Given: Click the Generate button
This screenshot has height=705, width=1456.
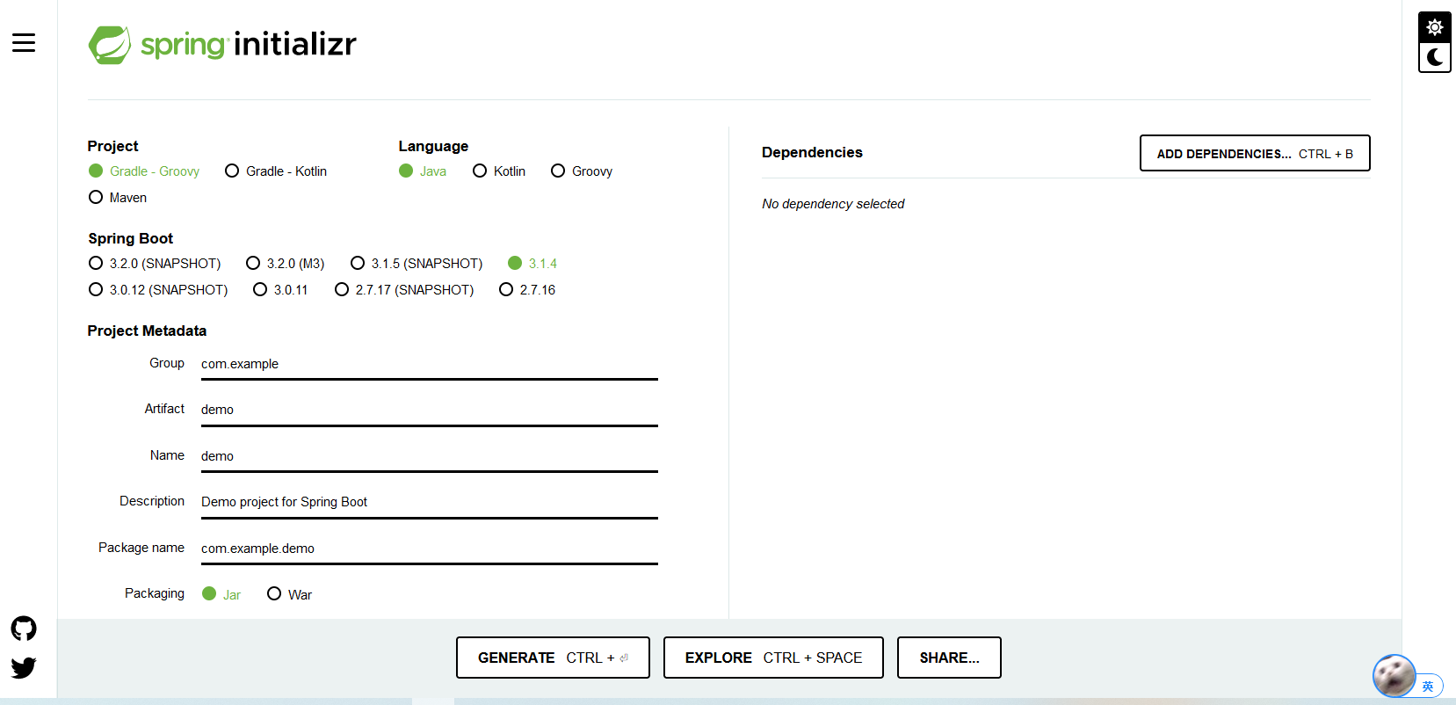Looking at the screenshot, I should pos(553,658).
